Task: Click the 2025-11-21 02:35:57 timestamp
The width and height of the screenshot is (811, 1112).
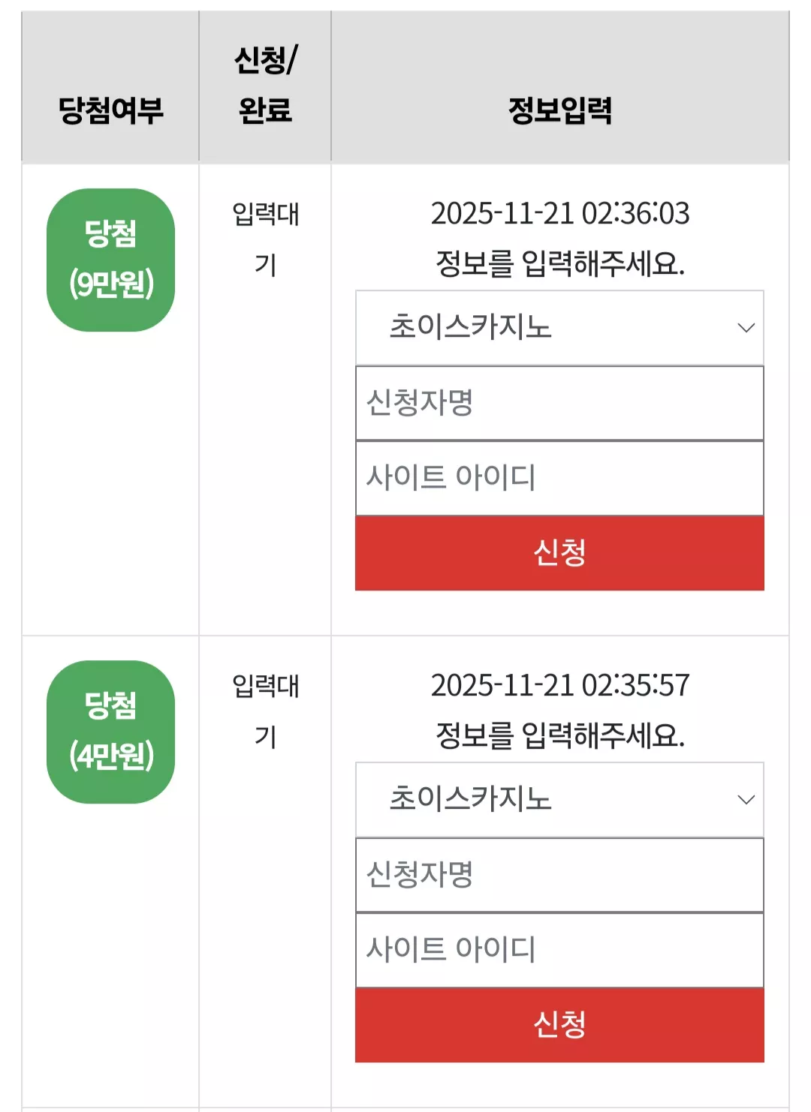Action: tap(560, 685)
